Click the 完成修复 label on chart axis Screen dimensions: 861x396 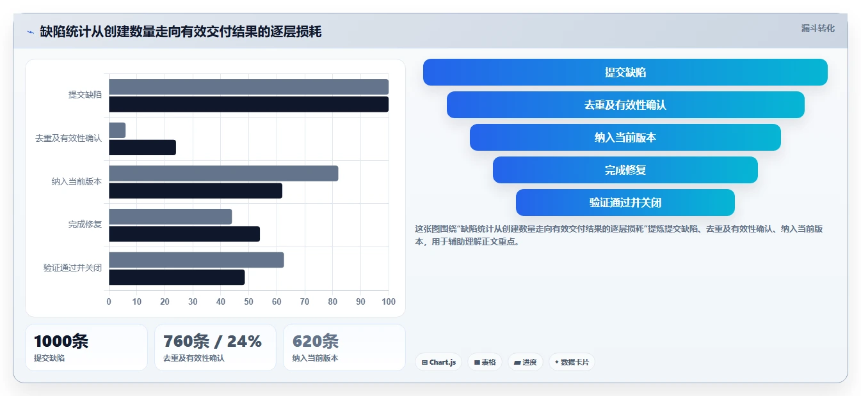click(x=85, y=225)
